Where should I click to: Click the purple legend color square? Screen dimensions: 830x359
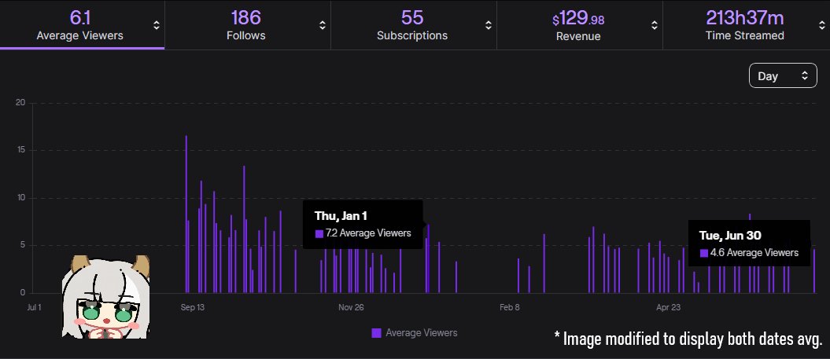[376, 332]
